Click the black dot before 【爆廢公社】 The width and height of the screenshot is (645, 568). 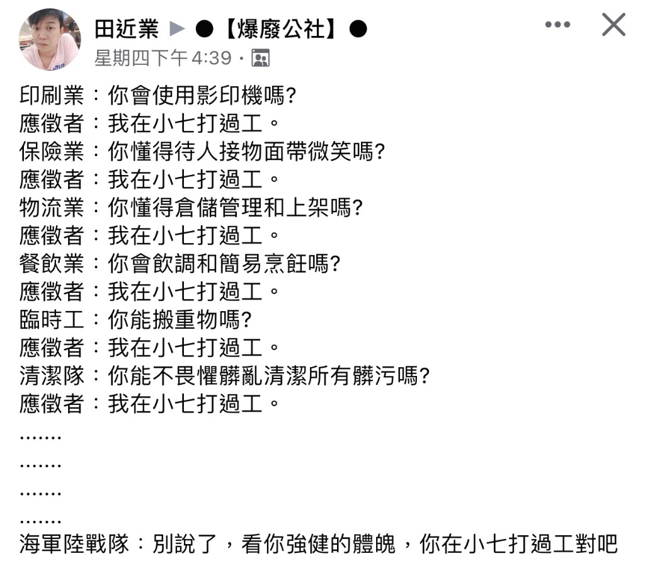204,29
